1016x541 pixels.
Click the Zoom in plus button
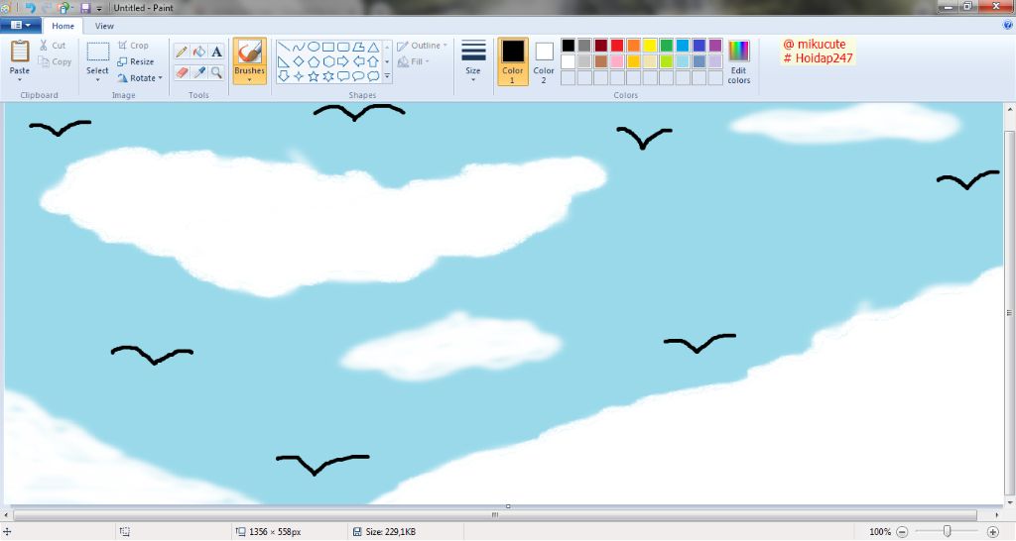(992, 532)
